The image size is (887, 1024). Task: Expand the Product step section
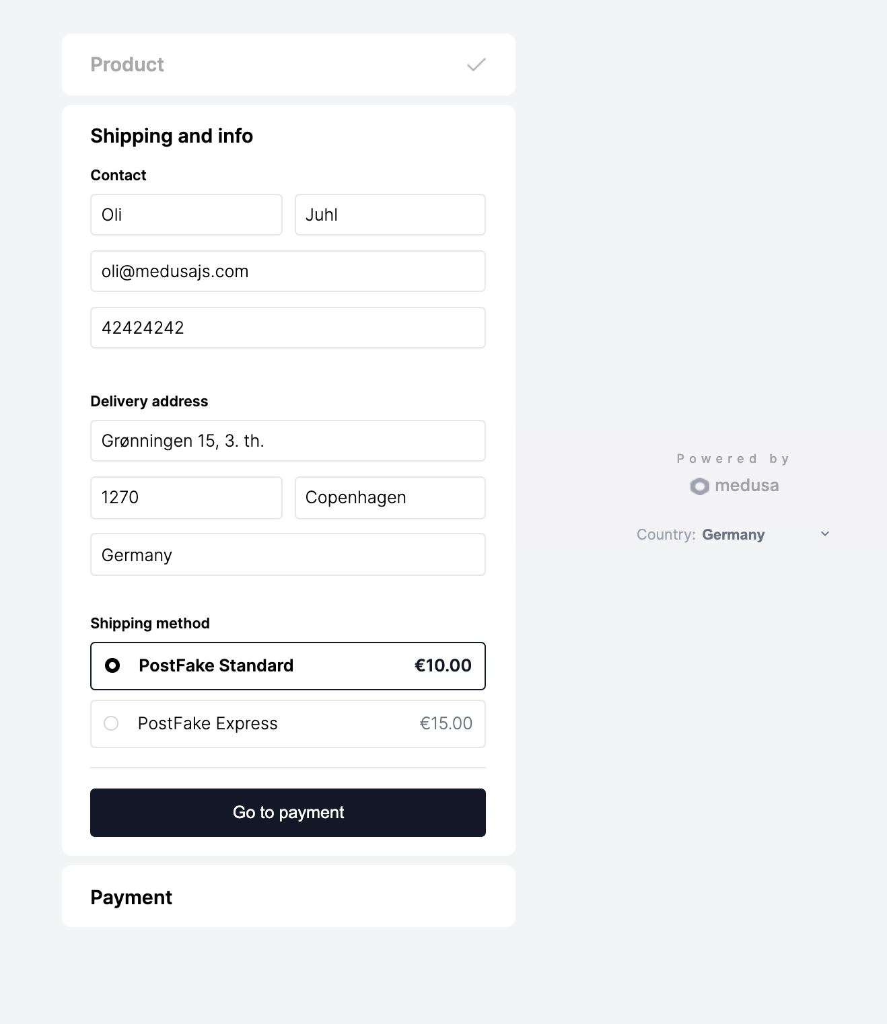tap(127, 65)
